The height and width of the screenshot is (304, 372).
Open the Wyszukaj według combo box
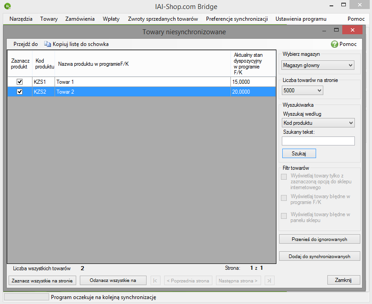click(318, 123)
